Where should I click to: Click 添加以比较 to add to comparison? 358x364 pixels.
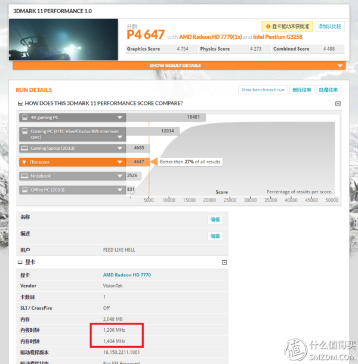click(x=329, y=26)
